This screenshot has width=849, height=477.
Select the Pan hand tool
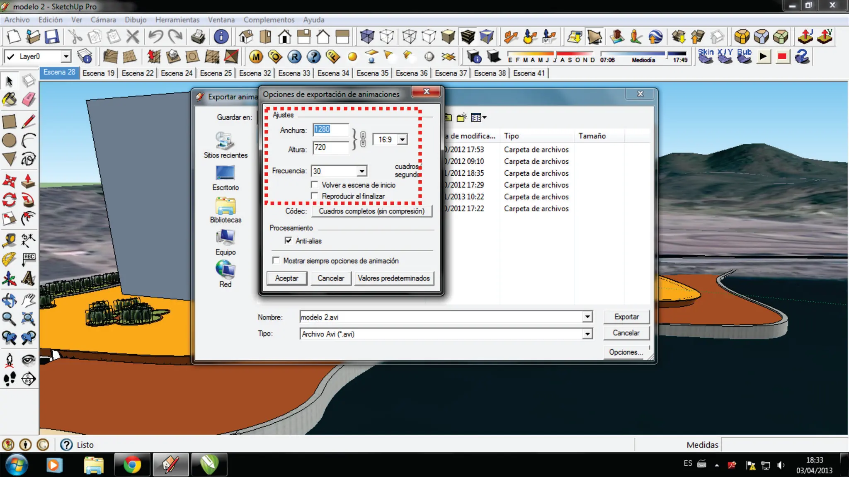click(28, 300)
